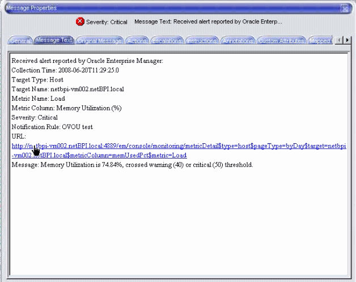Click the 'Severity: Critical' header label
Image resolution: width=356 pixels, height=282 pixels.
tap(107, 22)
